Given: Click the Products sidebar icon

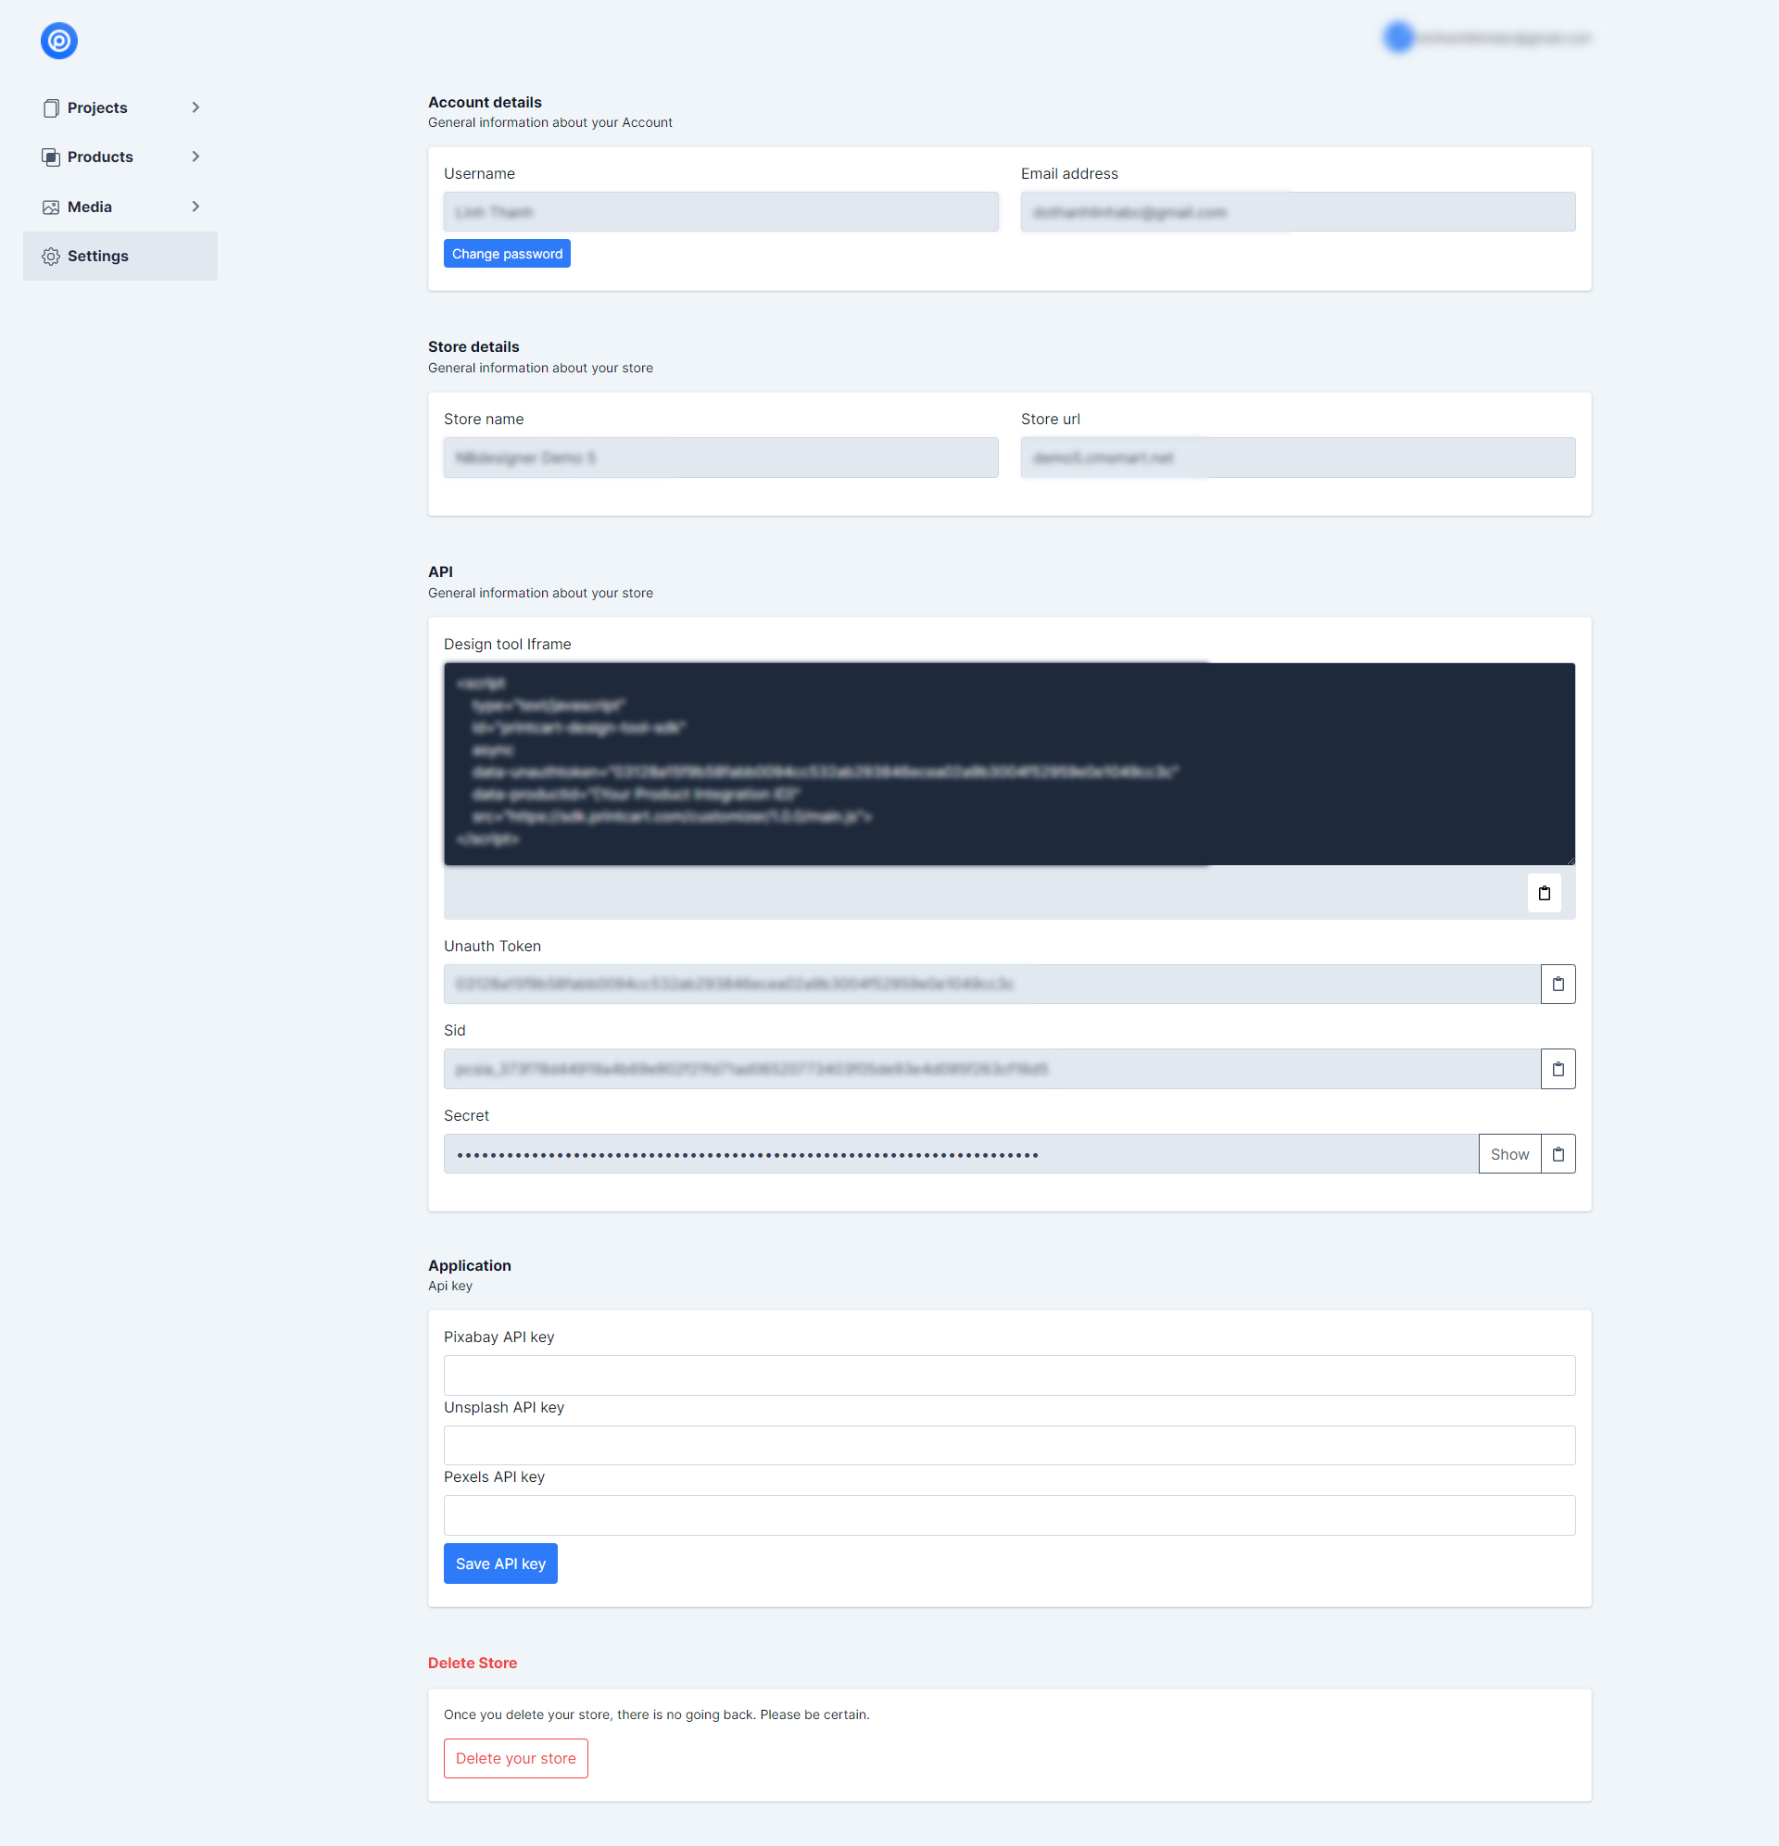Looking at the screenshot, I should coord(49,157).
